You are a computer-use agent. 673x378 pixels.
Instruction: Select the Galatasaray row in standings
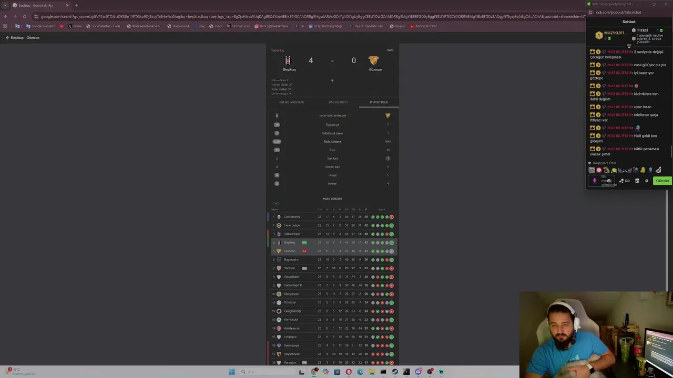pos(332,217)
